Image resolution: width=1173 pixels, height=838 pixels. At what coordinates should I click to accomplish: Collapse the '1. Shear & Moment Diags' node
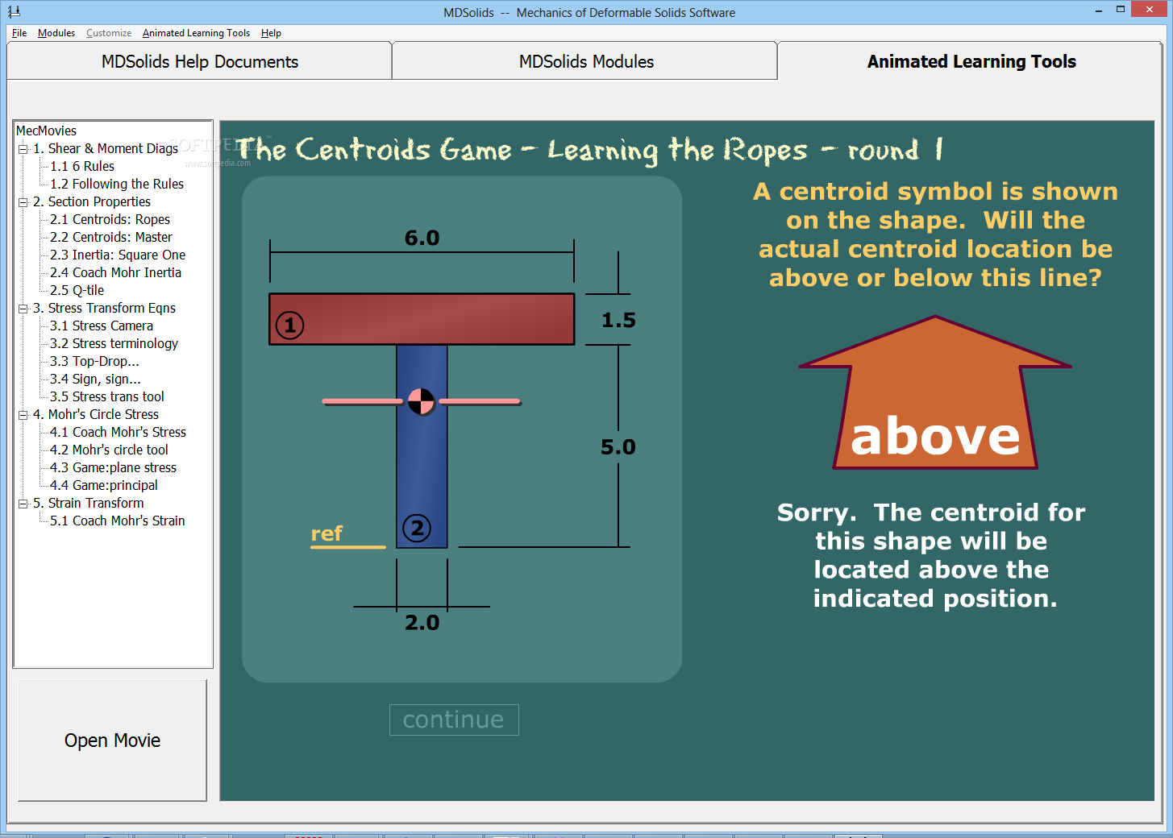(23, 149)
